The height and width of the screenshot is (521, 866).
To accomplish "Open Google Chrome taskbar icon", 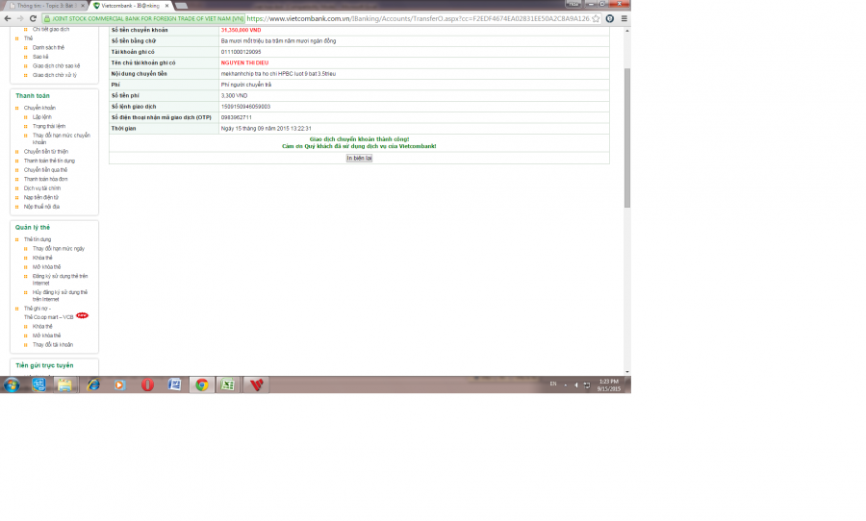I will [x=201, y=385].
